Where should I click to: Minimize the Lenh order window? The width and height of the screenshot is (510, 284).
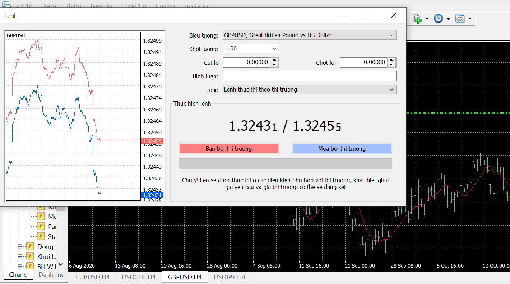click(x=344, y=15)
